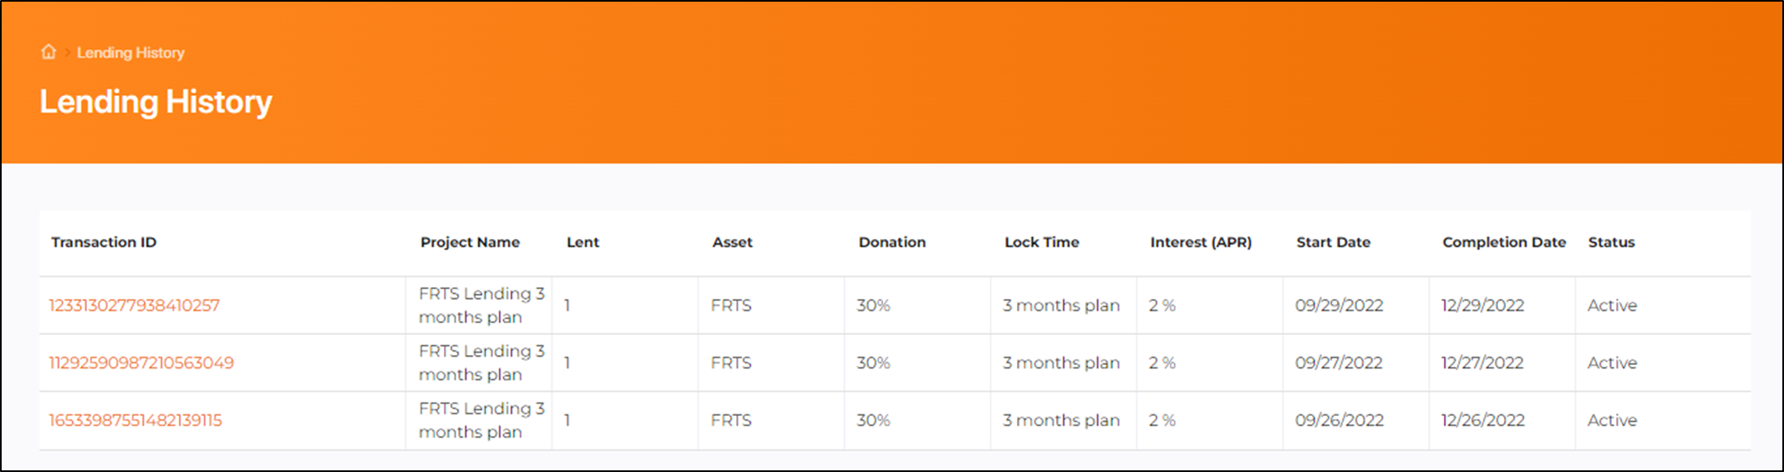Click the Donation column header
This screenshot has height=472, width=1784.
pos(892,242)
